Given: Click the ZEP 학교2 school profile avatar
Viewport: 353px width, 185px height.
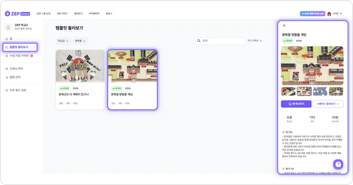Looking at the screenshot, I should pos(9,27).
